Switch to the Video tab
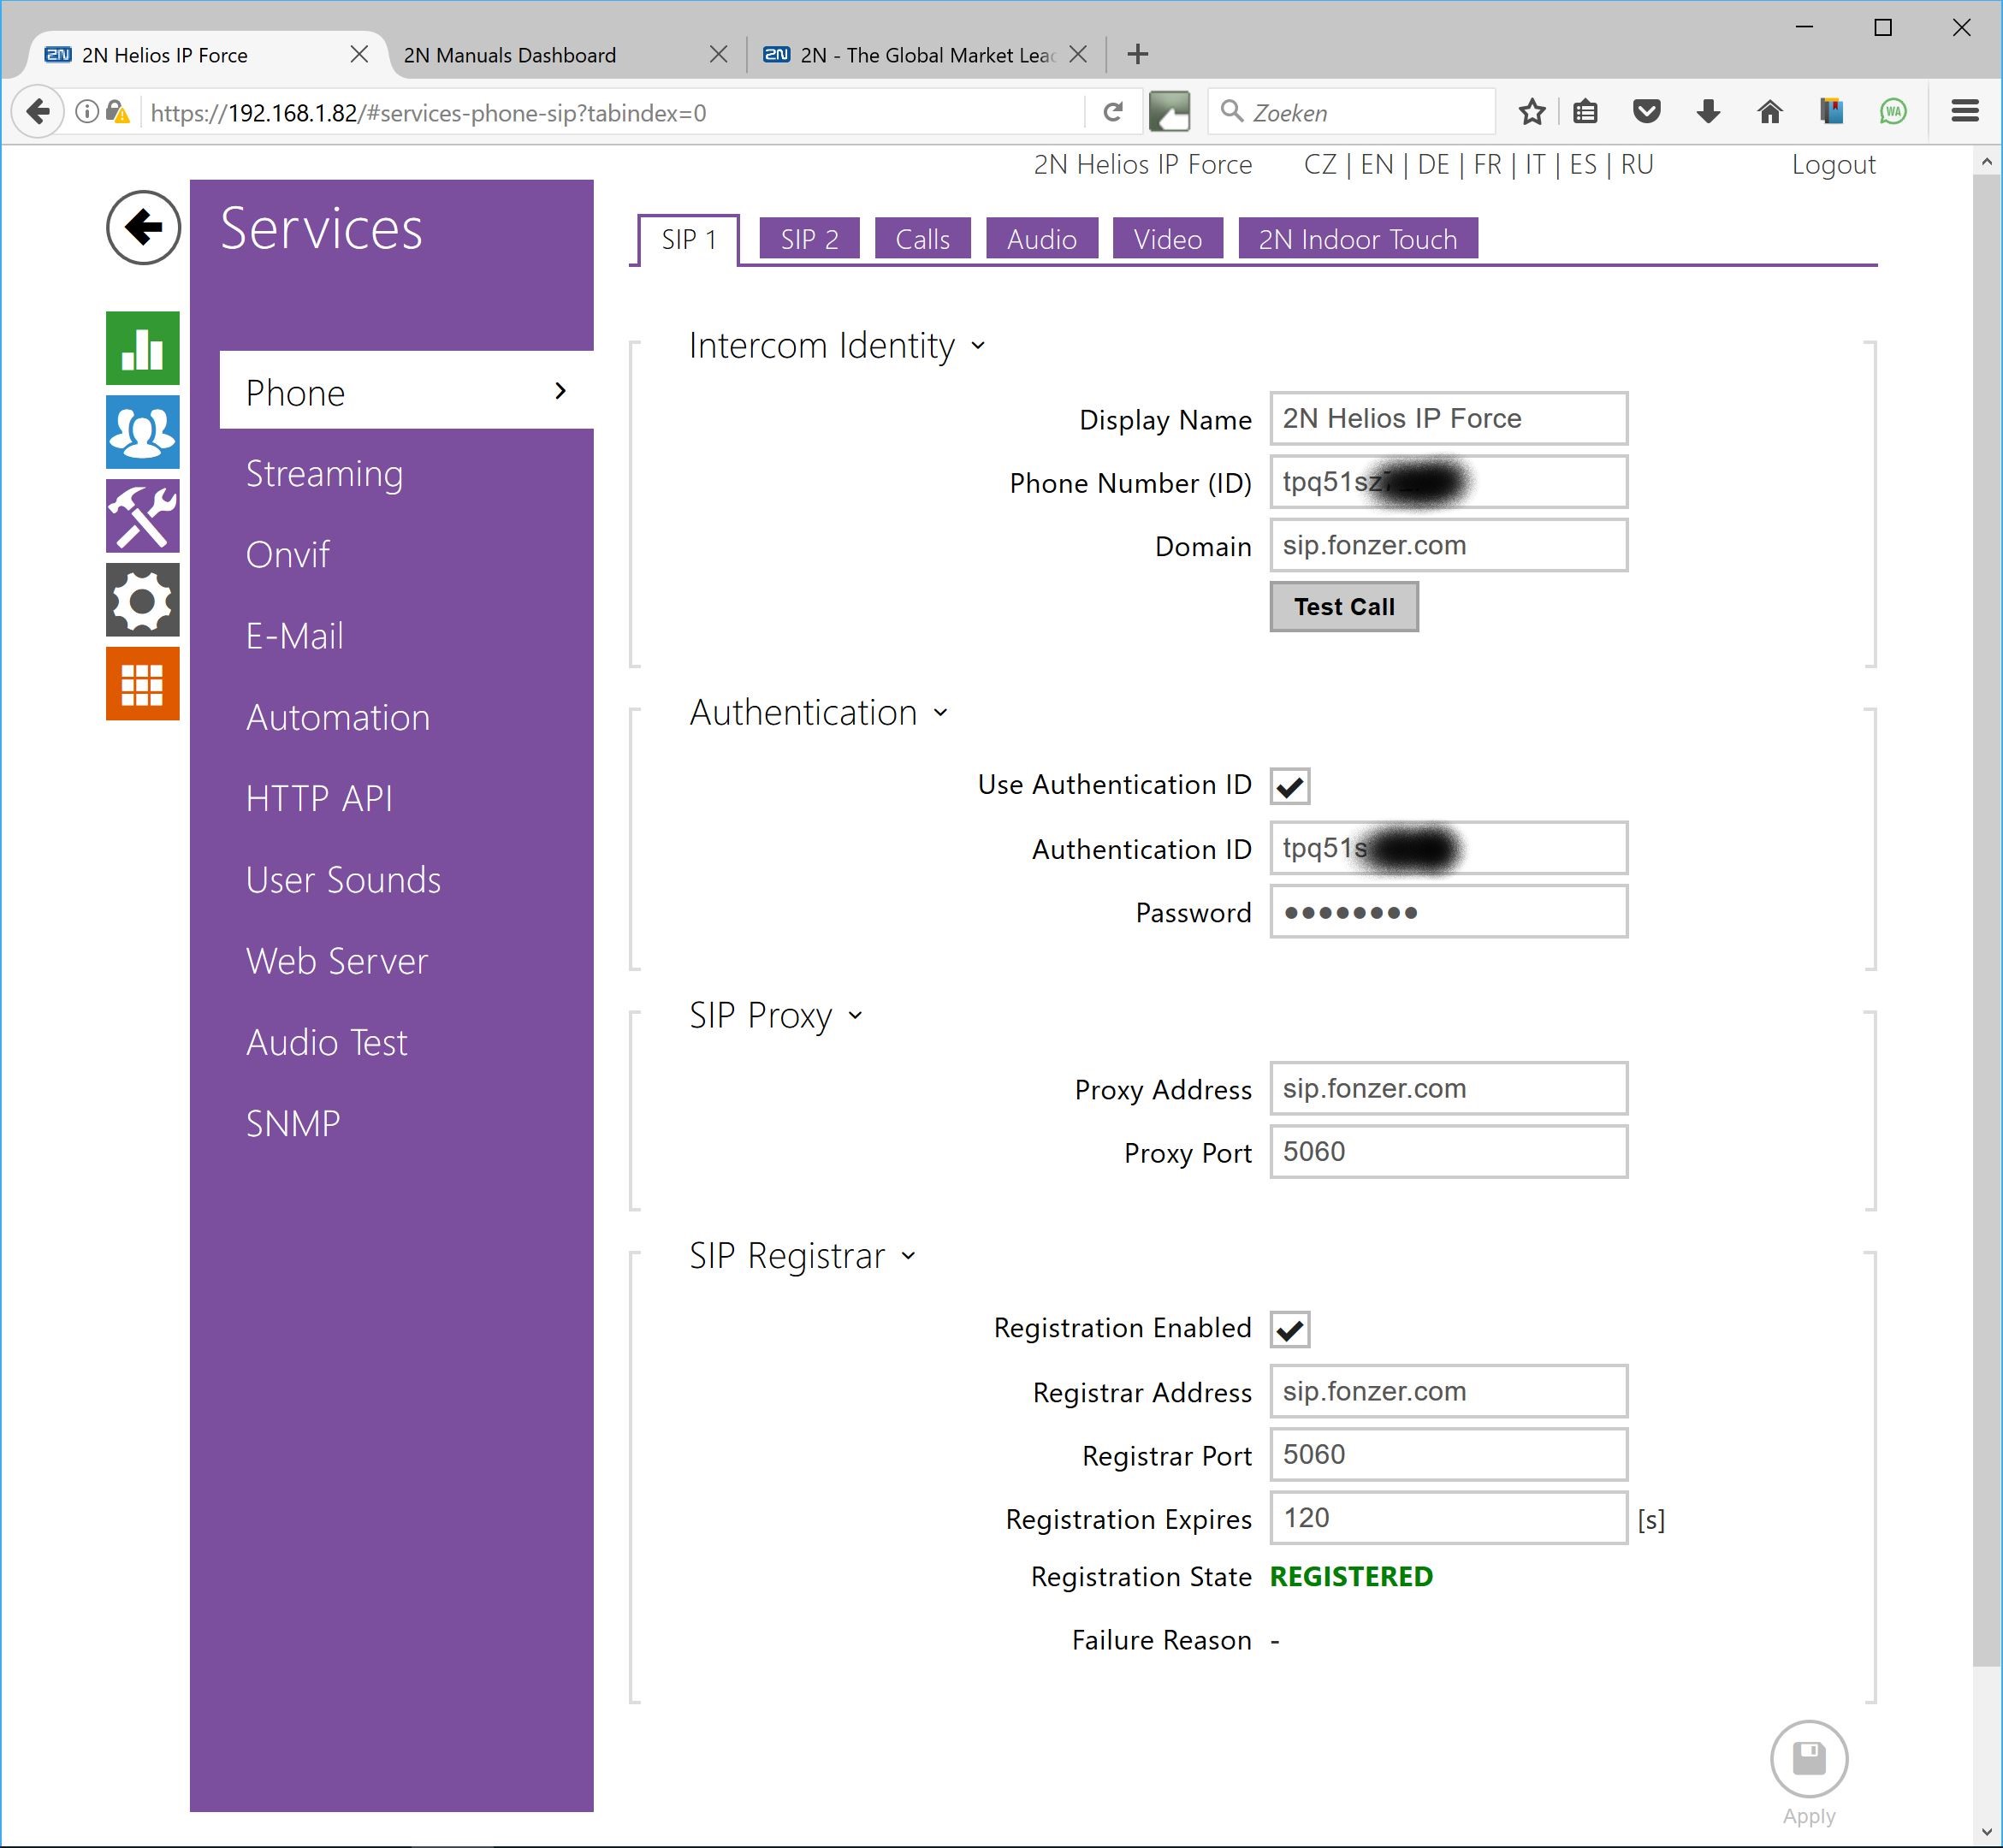The height and width of the screenshot is (1848, 2003). (x=1167, y=239)
